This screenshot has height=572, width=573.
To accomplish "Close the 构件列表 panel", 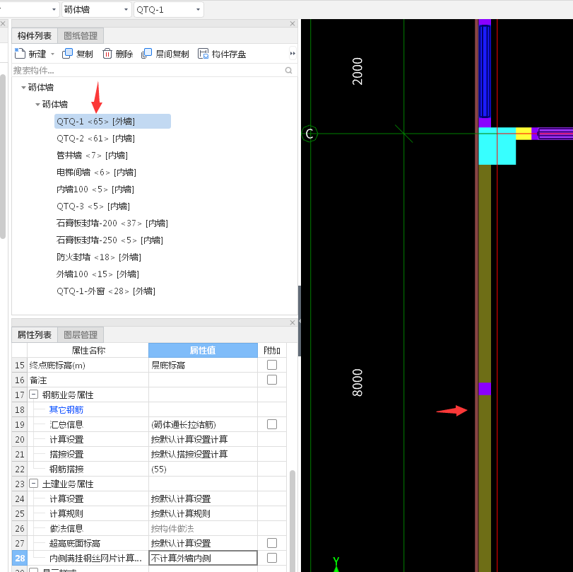I will tap(293, 23).
